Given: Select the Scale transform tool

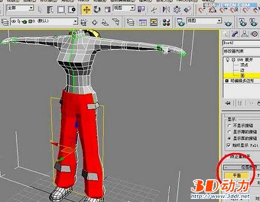Looking at the screenshot, I should [108, 10].
